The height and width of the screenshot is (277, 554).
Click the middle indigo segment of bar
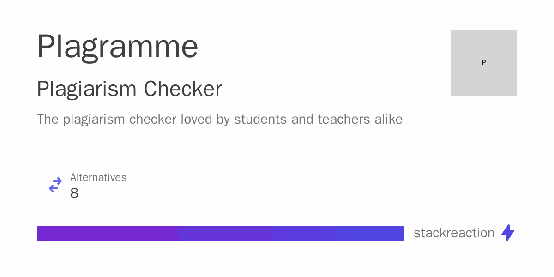tap(226, 234)
